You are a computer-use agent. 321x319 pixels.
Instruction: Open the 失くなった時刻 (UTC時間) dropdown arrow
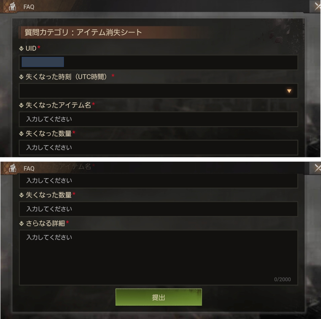click(289, 91)
